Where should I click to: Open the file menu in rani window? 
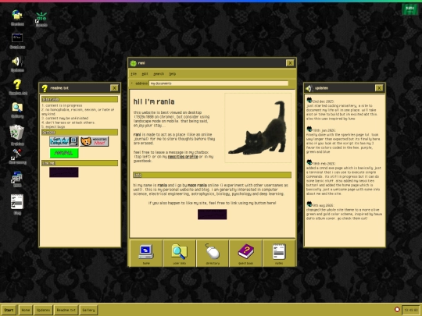click(x=134, y=74)
